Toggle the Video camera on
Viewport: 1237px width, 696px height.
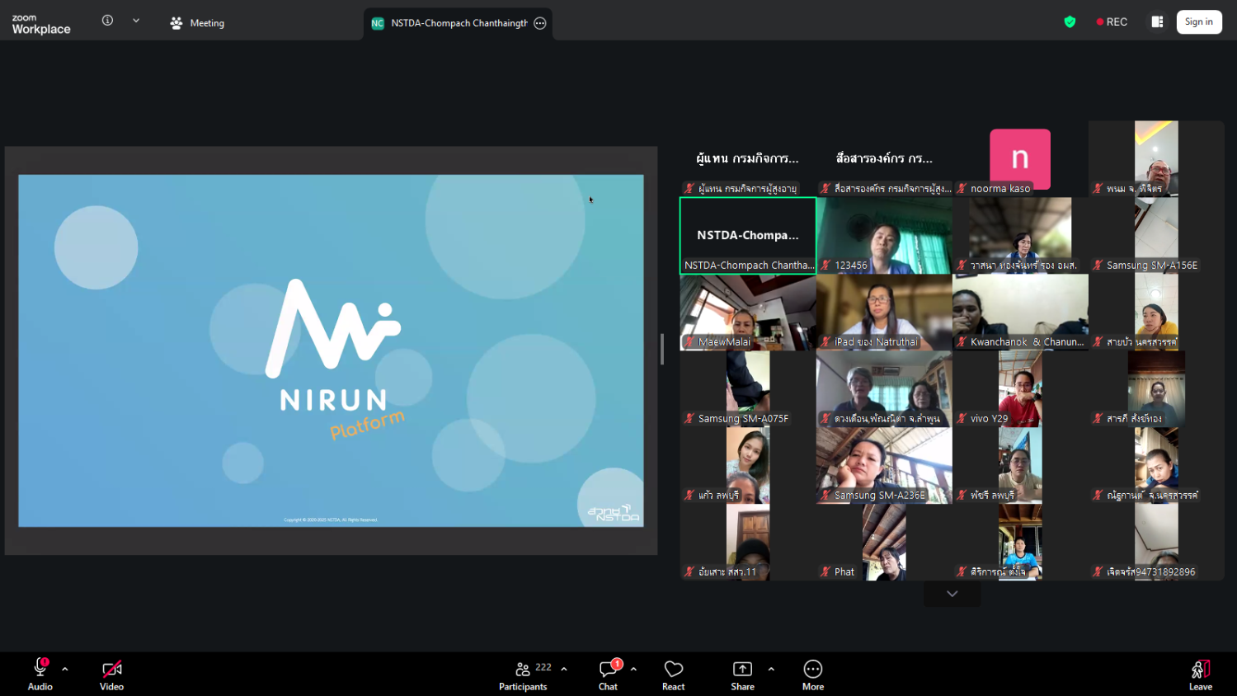click(x=111, y=674)
